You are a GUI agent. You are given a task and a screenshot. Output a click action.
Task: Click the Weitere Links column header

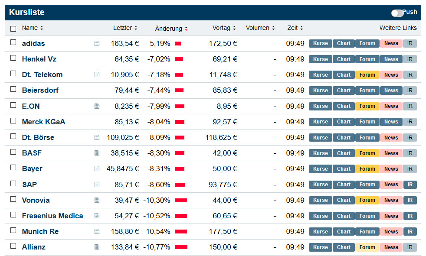[398, 28]
